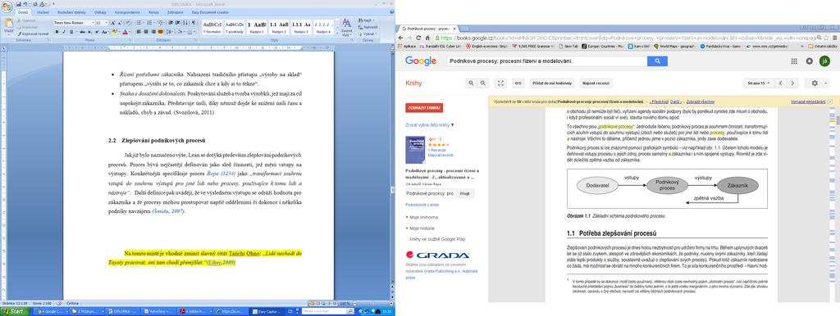Click the book cover thumbnail
The width and height of the screenshot is (840, 316).
[416, 151]
